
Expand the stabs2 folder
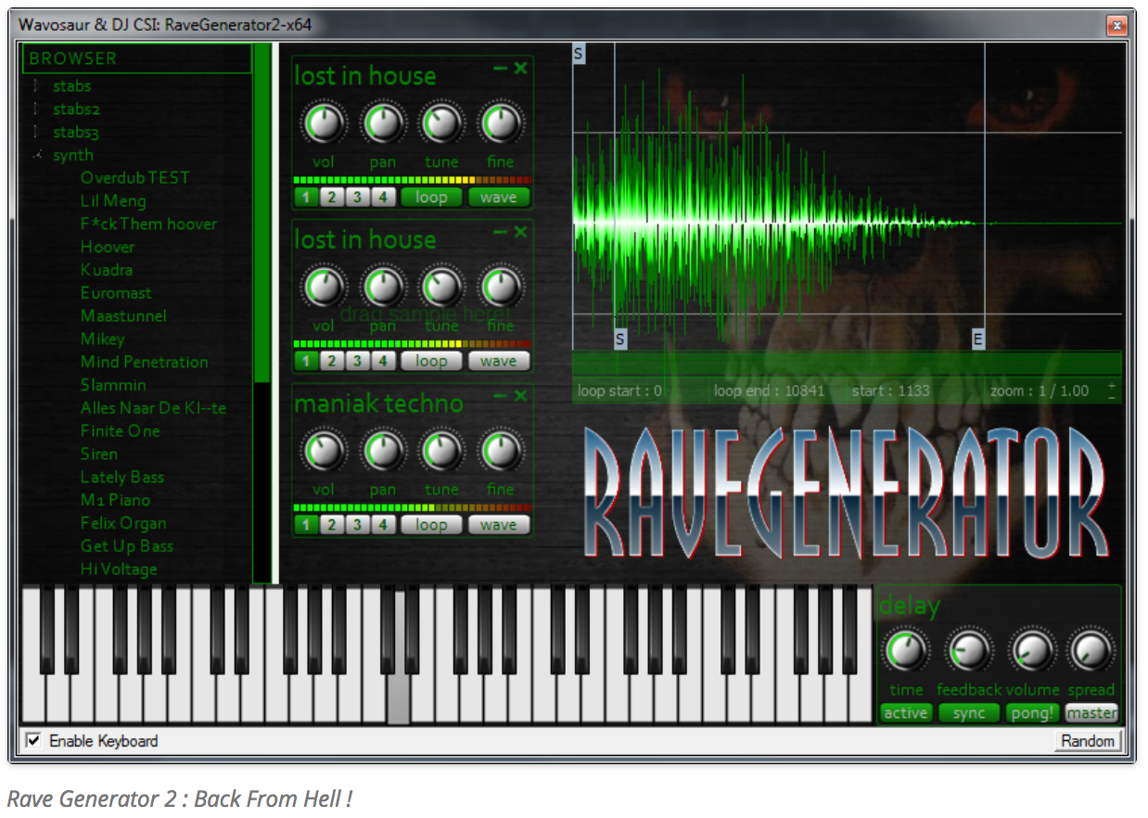click(x=36, y=109)
